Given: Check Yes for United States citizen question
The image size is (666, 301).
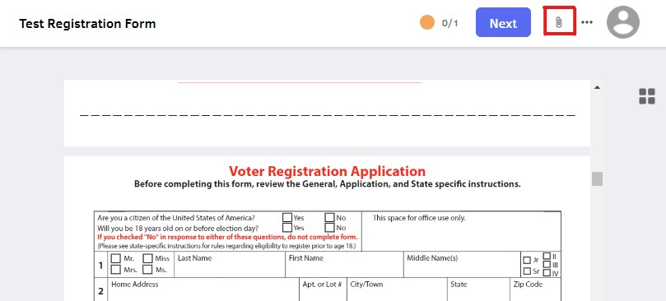Looking at the screenshot, I should click(287, 217).
